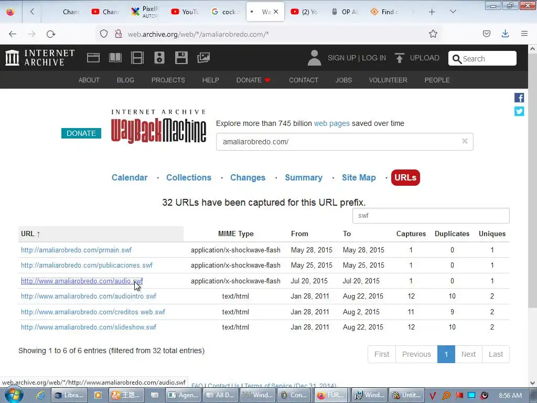Close the active Wayback tab
This screenshot has height=403, width=537.
(x=276, y=12)
